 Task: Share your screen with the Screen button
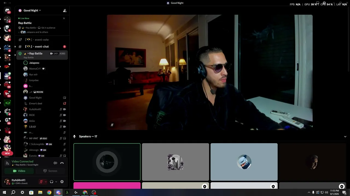pos(50,171)
